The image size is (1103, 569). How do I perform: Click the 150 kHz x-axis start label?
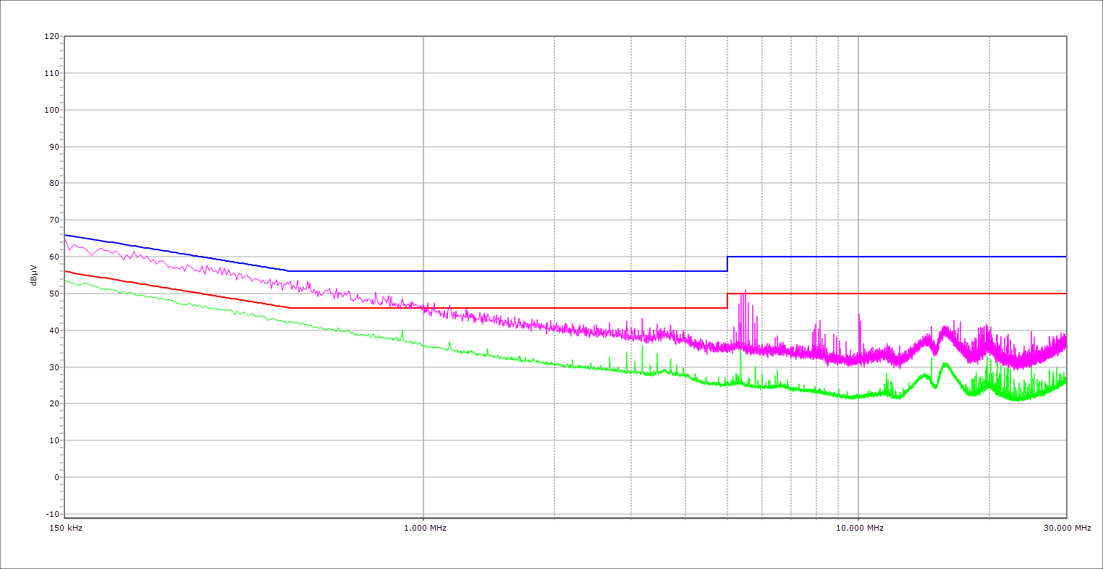coord(64,528)
